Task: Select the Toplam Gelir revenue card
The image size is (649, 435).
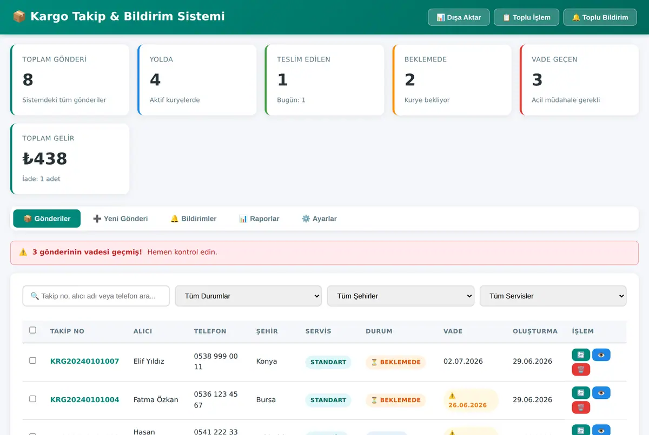Action: pos(70,159)
